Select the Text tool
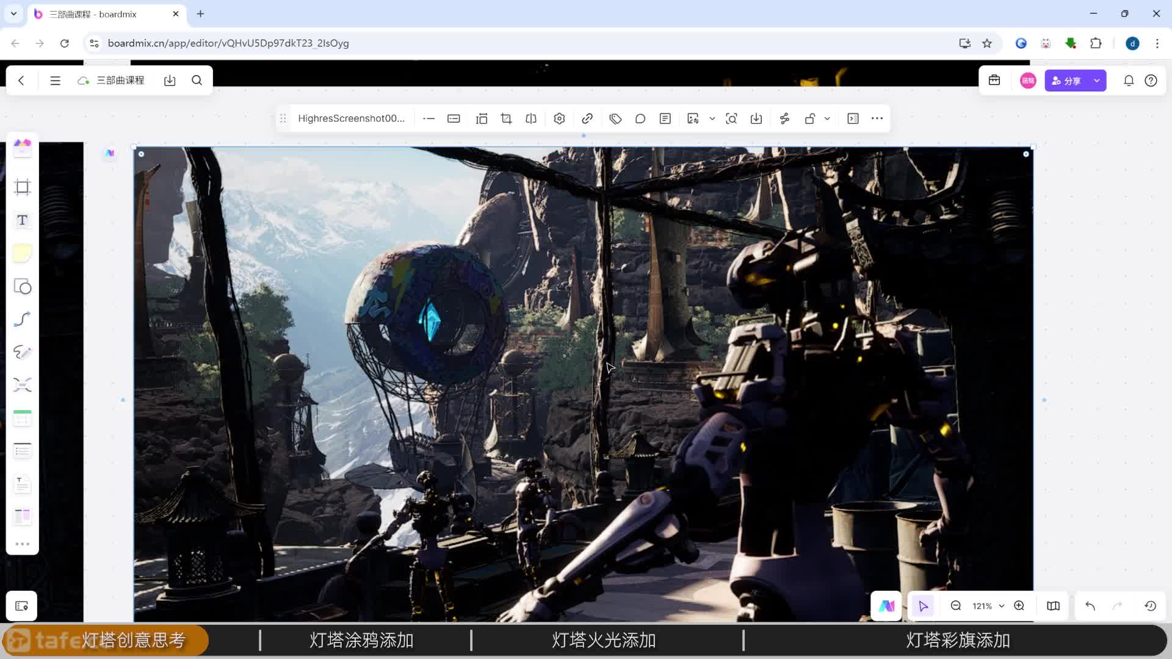 [x=23, y=220]
